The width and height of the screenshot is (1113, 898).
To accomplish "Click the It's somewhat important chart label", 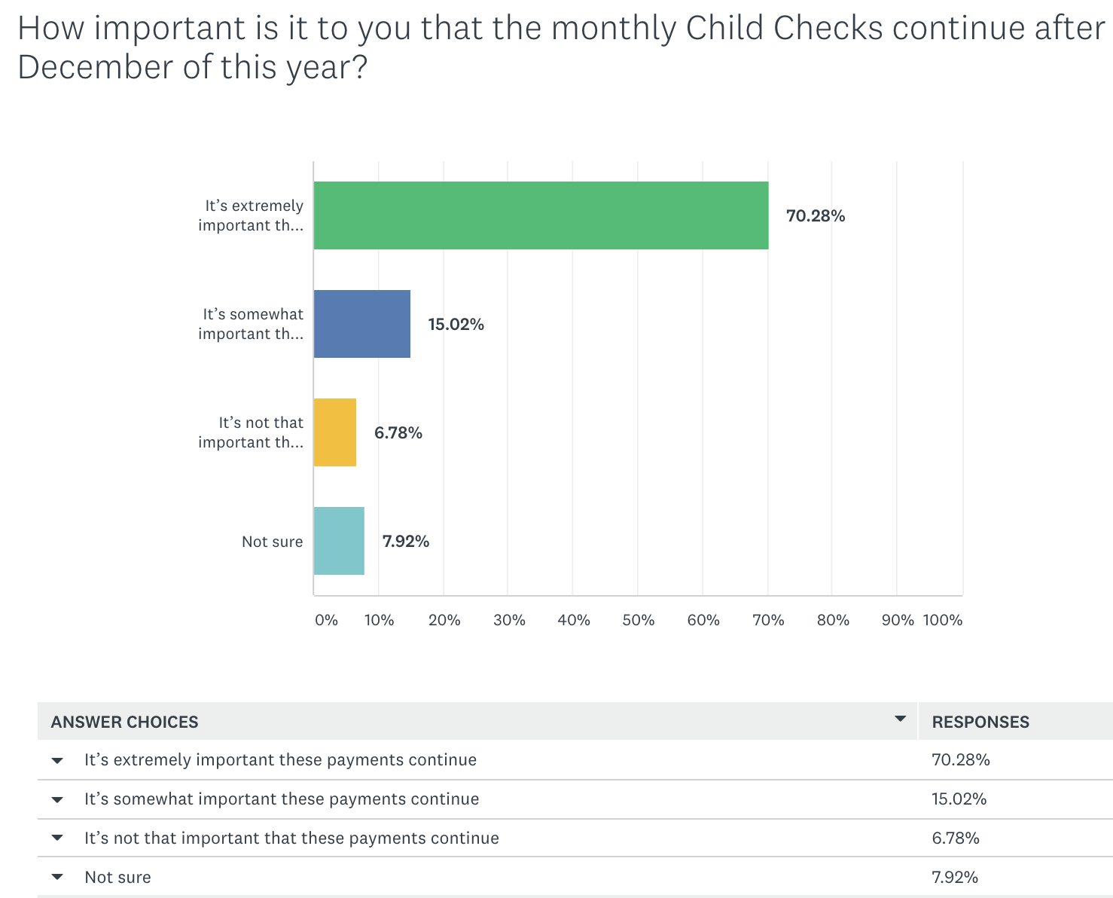I will click(252, 324).
